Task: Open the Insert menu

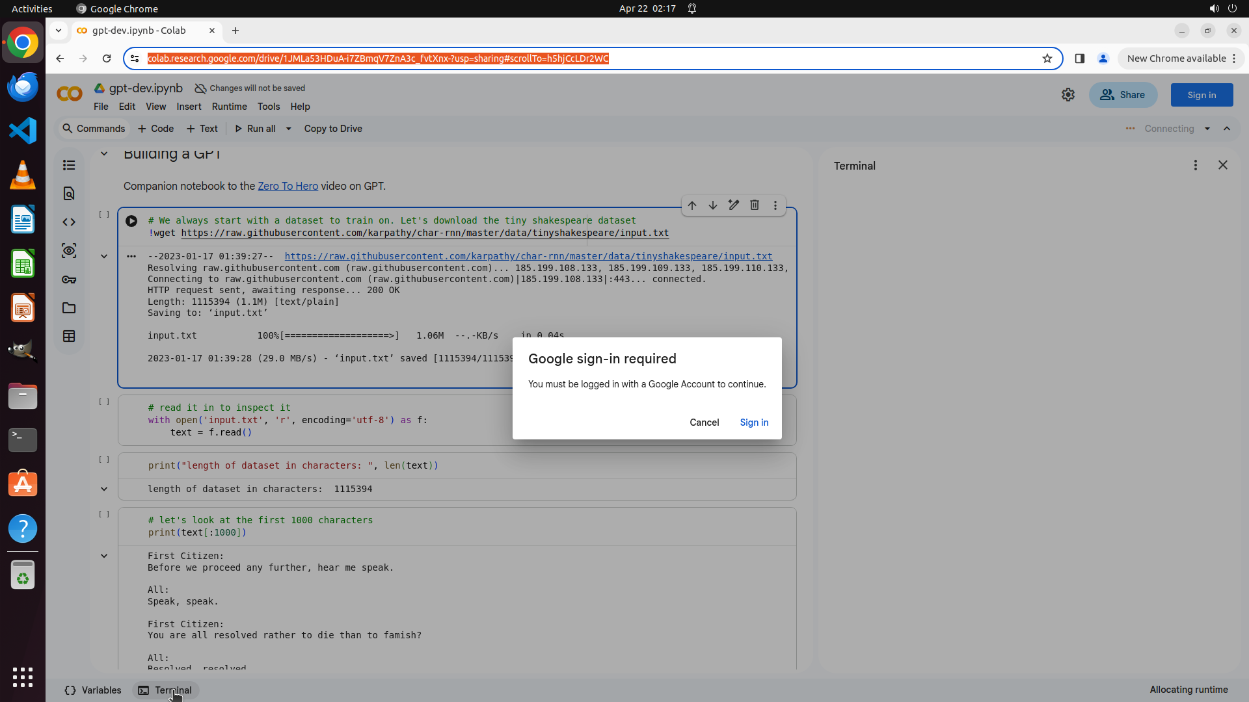Action: 189,107
